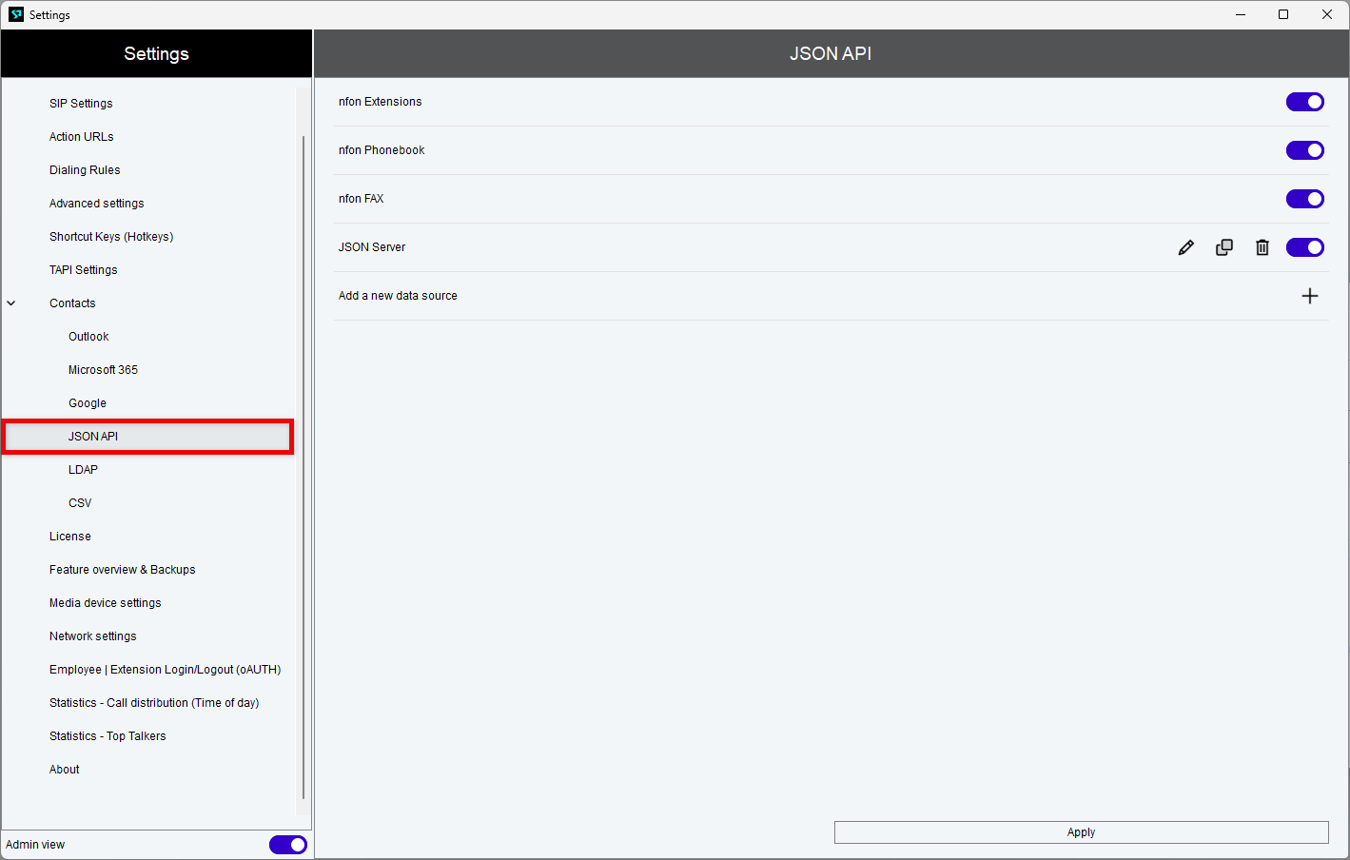Apply the settings changes

pyautogui.click(x=1082, y=832)
